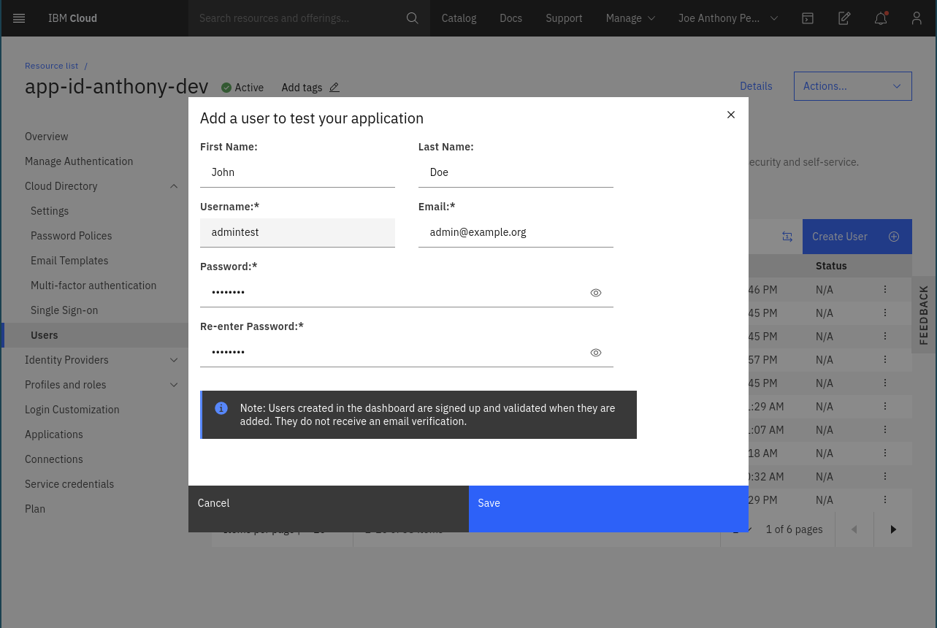Open the notifications bell
The height and width of the screenshot is (628, 937).
coord(881,18)
